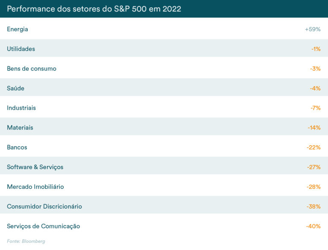328x250 pixels.
Task: Select the Bens de consumo label
Action: tap(32, 69)
